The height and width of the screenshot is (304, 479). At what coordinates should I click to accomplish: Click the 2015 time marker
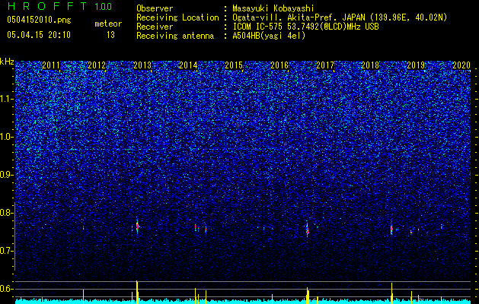tap(234, 65)
